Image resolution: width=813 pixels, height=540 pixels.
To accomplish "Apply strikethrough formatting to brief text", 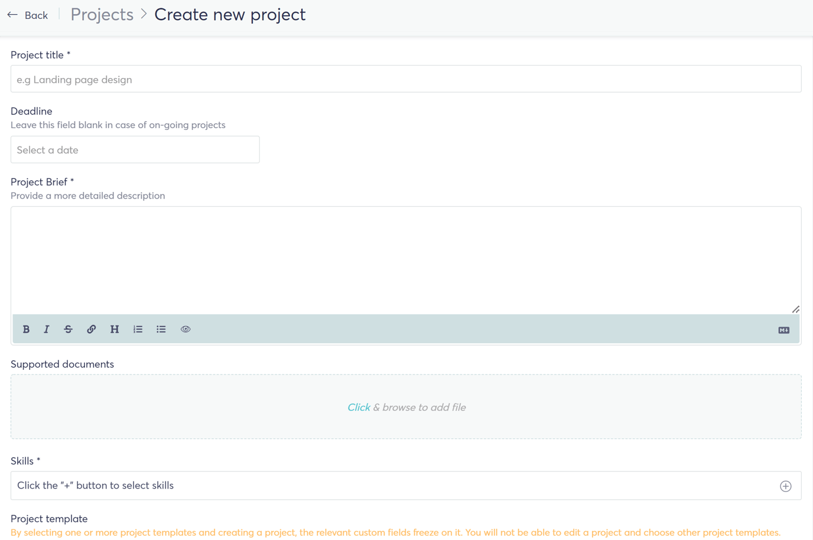I will pos(68,329).
